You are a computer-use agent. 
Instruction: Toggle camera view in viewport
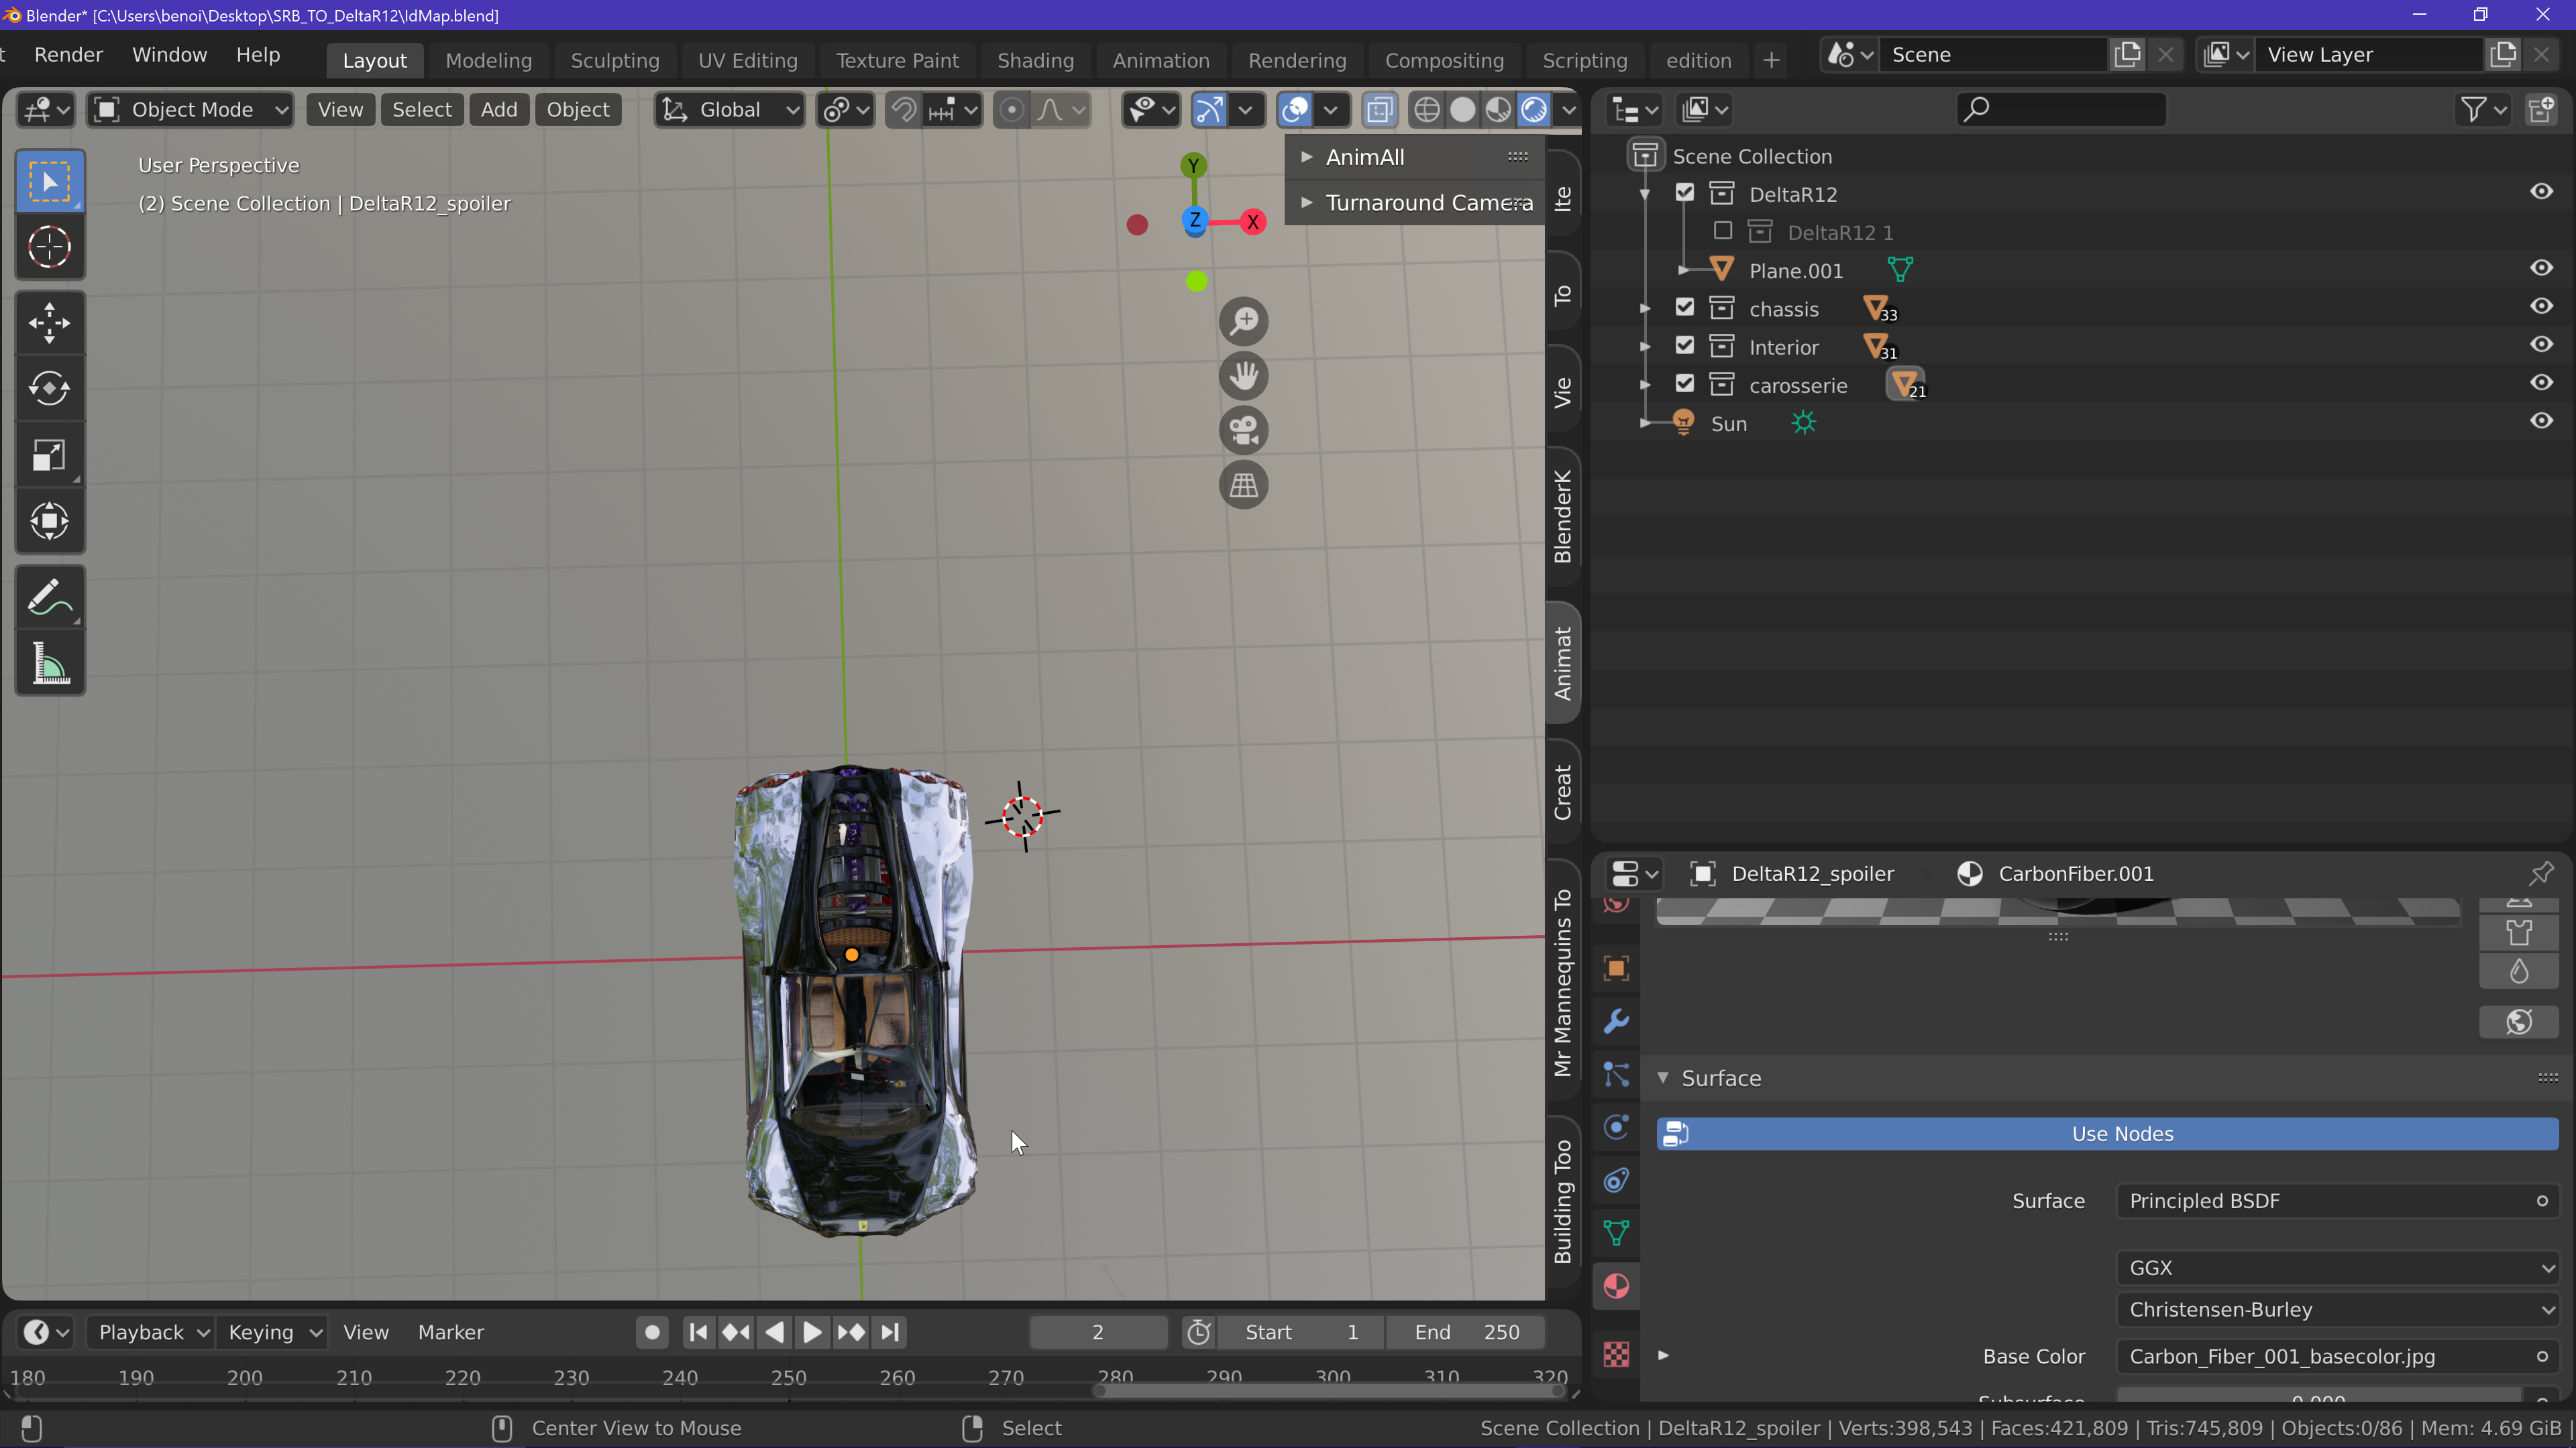[1243, 430]
